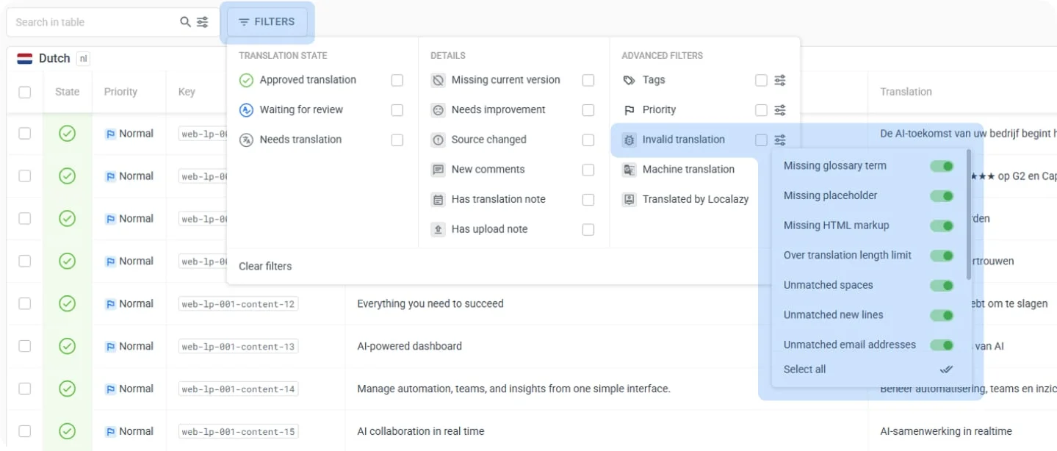Turn off Unmatched spaces toggle
The image size is (1057, 451).
point(942,285)
